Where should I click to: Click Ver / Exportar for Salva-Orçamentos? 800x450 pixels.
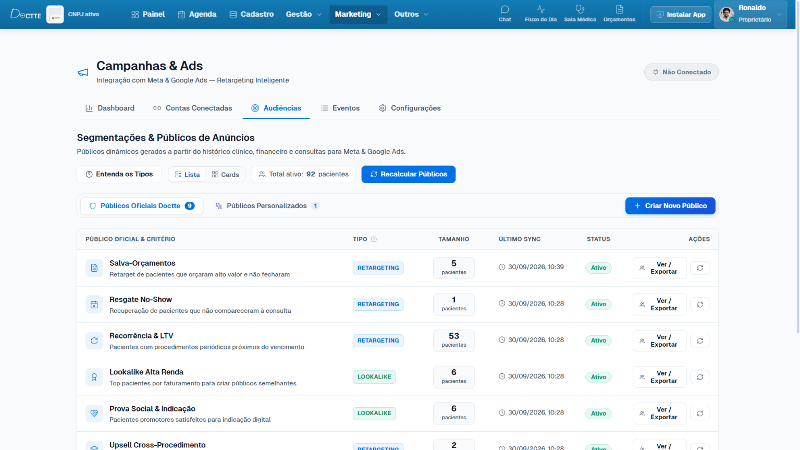(x=659, y=268)
